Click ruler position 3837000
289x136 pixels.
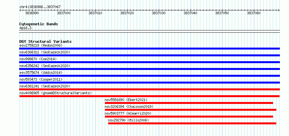[64, 13]
